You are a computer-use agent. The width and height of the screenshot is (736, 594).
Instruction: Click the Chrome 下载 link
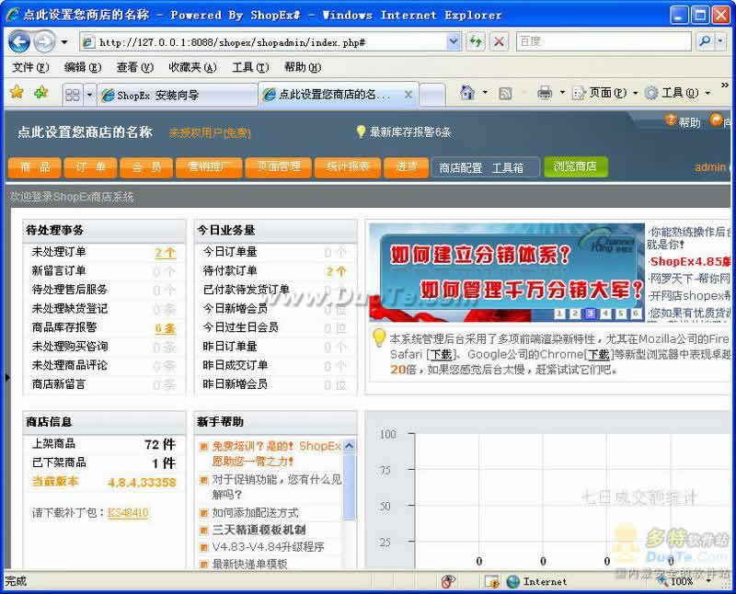pyautogui.click(x=599, y=355)
